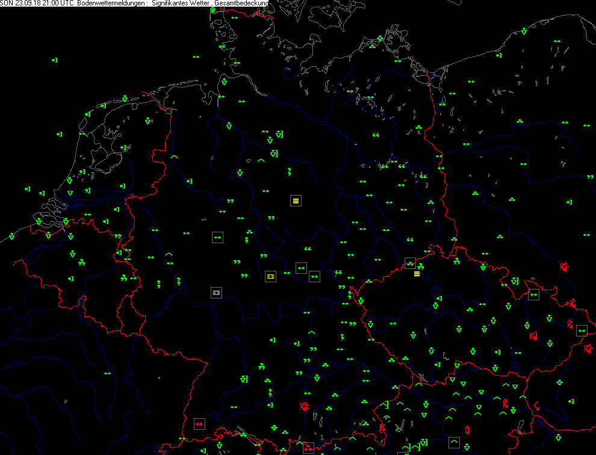Screen dimensions: 596x455
Task: Select the 'Signifikantes Wetter' label
Action: (x=180, y=4)
